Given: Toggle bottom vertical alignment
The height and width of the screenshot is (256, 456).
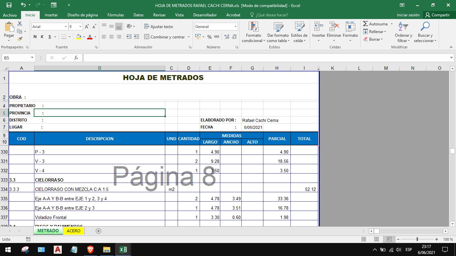Looking at the screenshot, I should click(x=119, y=26).
